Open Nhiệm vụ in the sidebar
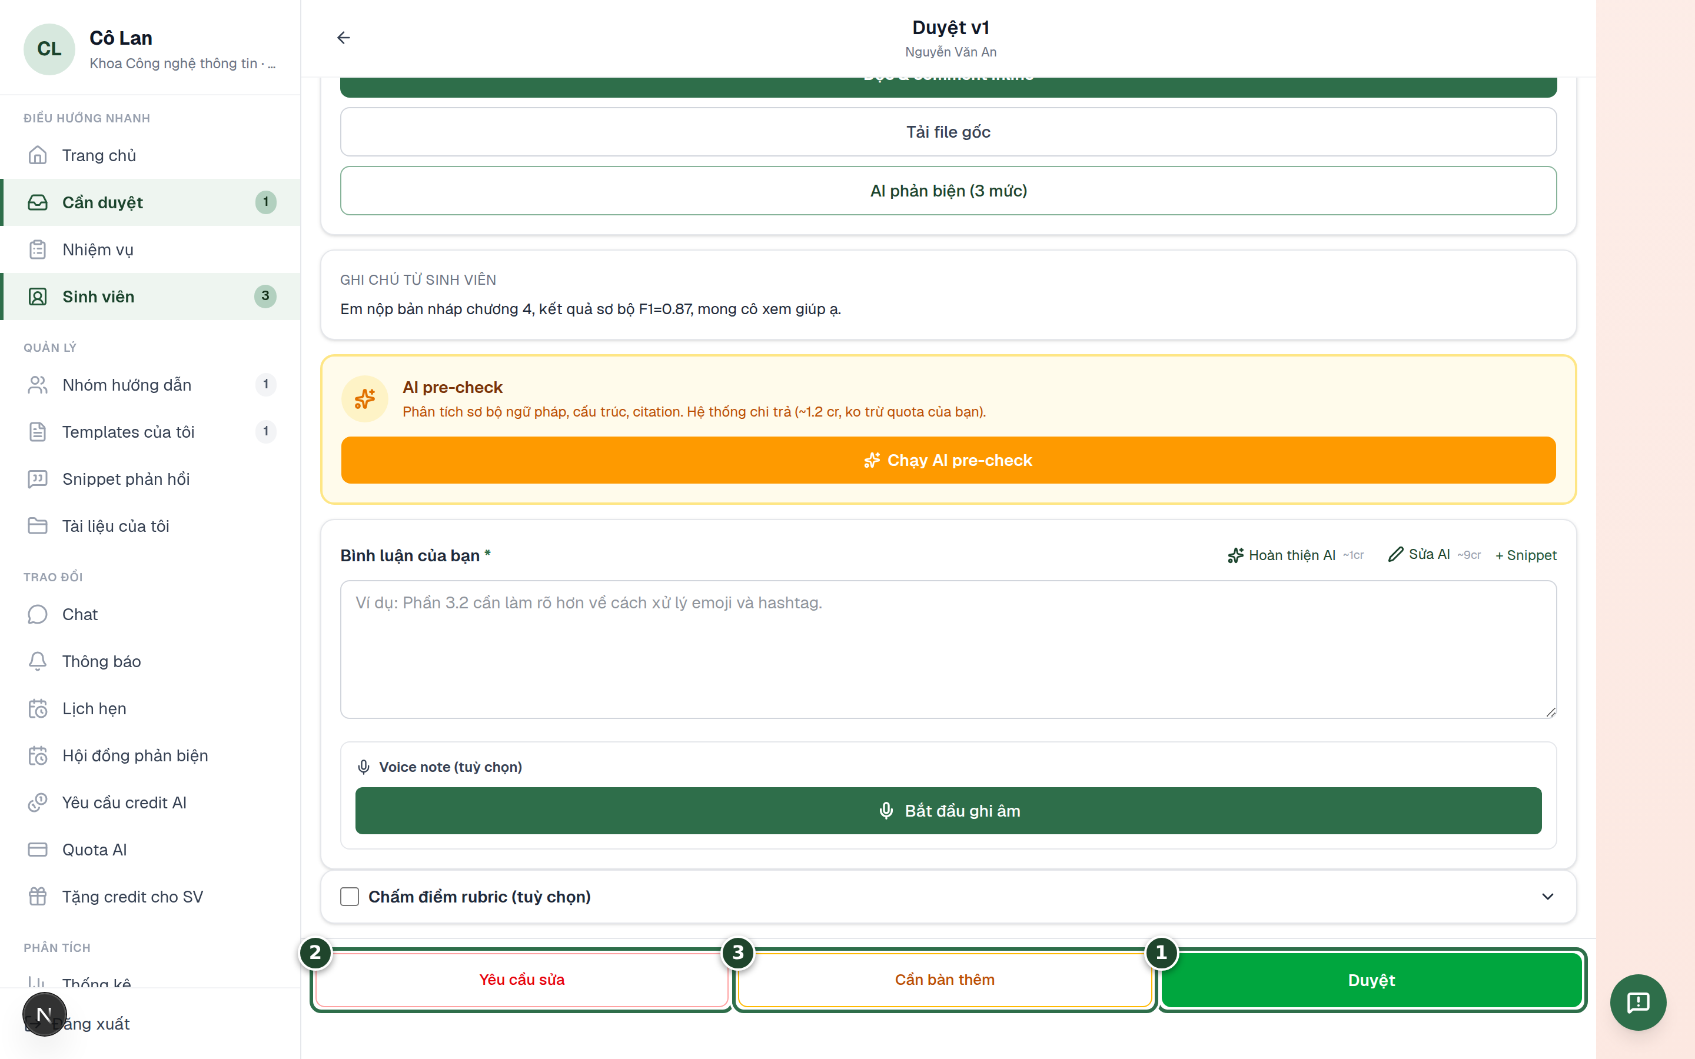 (151, 249)
